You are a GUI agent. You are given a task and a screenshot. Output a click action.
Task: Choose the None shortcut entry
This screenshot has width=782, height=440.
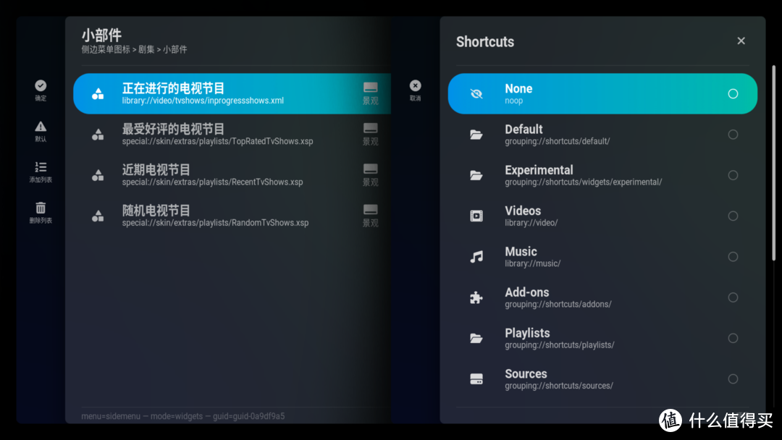[x=602, y=93]
